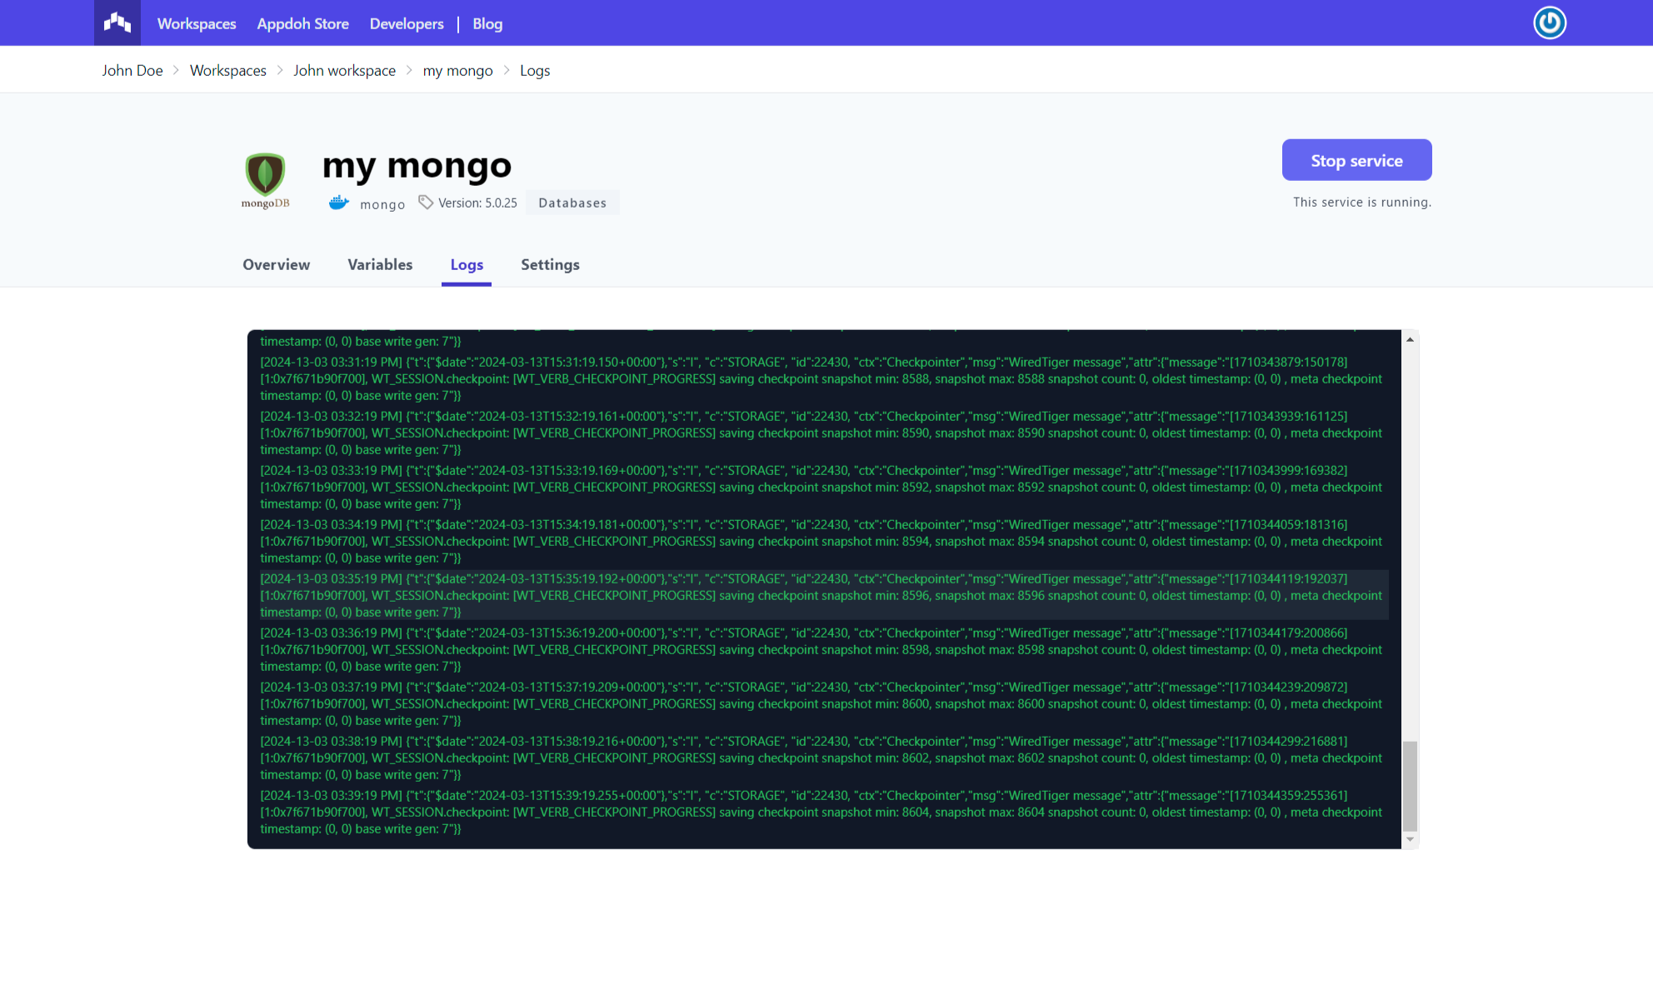Select the 03:35:19 PM log entry

(x=821, y=595)
